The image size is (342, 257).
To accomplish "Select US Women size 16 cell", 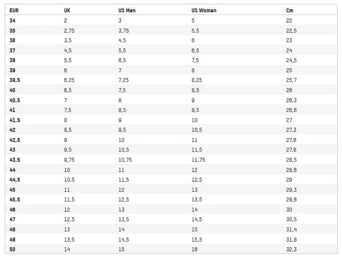I will pyautogui.click(x=195, y=249).
